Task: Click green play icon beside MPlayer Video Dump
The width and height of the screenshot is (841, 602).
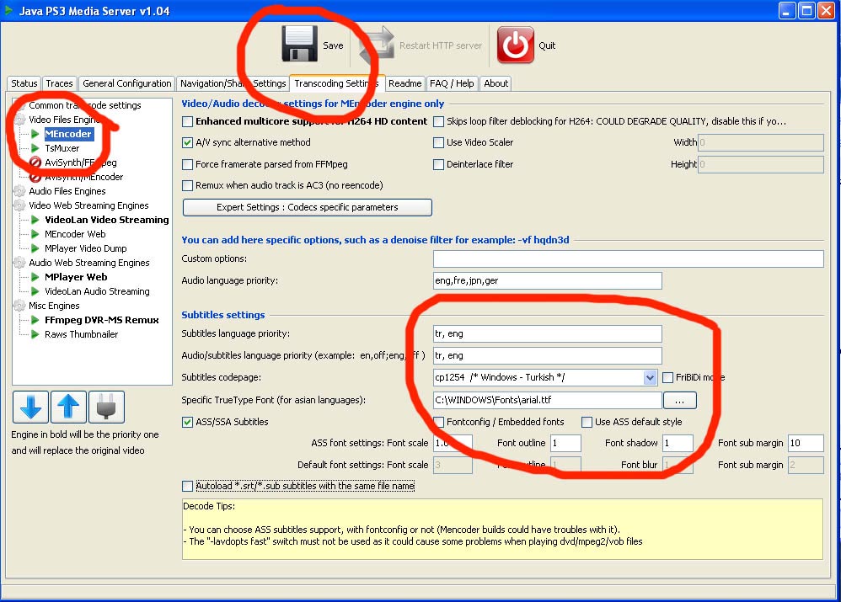Action: 35,248
